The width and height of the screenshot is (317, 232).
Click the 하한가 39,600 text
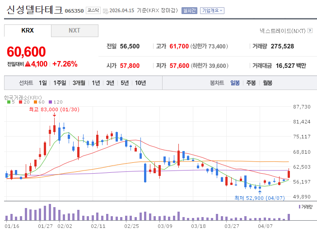tap(210, 66)
